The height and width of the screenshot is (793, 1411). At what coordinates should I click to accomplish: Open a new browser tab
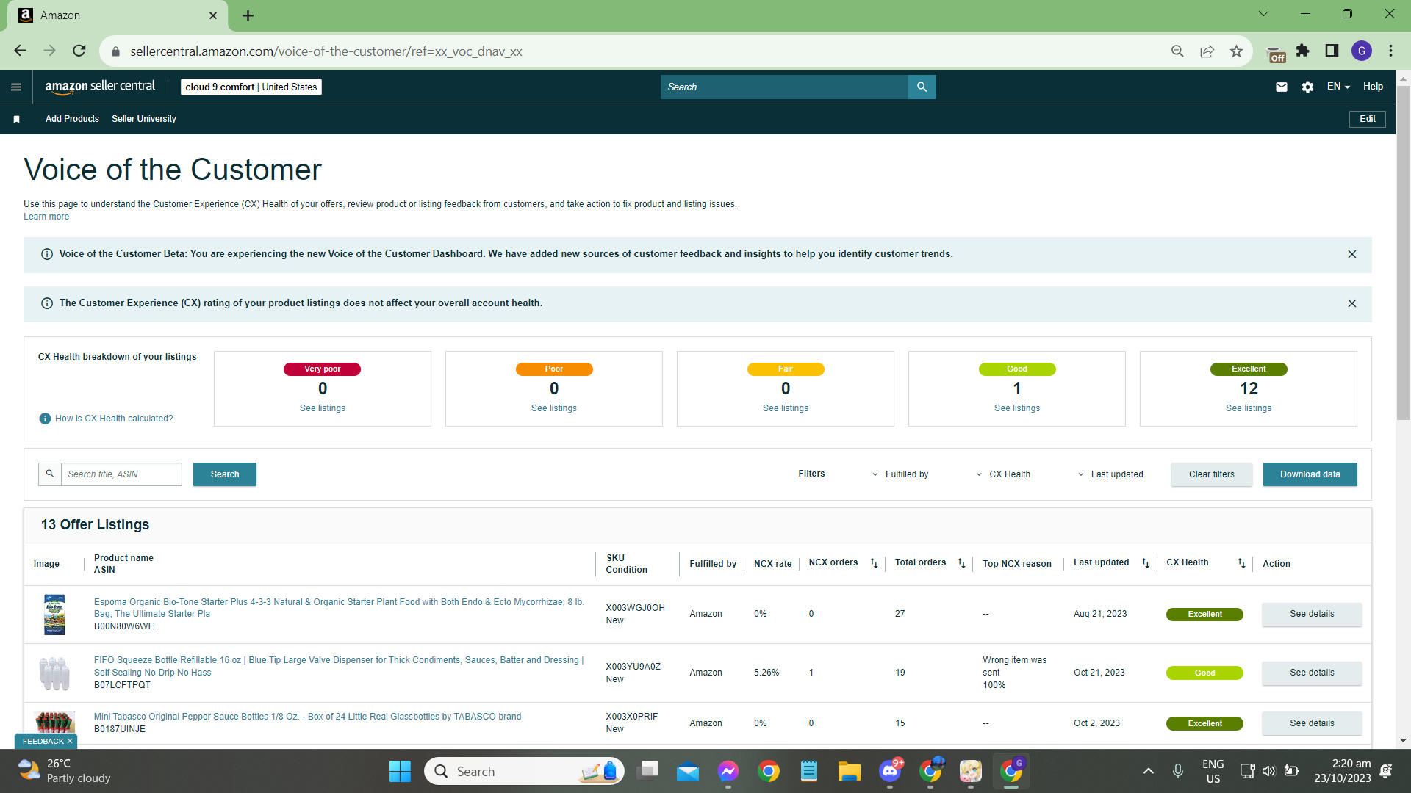248,15
